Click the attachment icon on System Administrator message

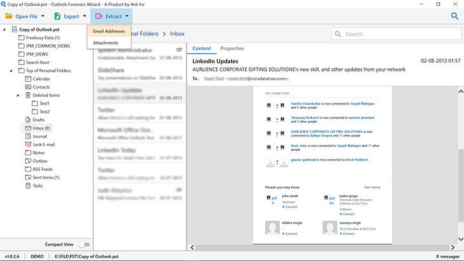[x=179, y=50]
